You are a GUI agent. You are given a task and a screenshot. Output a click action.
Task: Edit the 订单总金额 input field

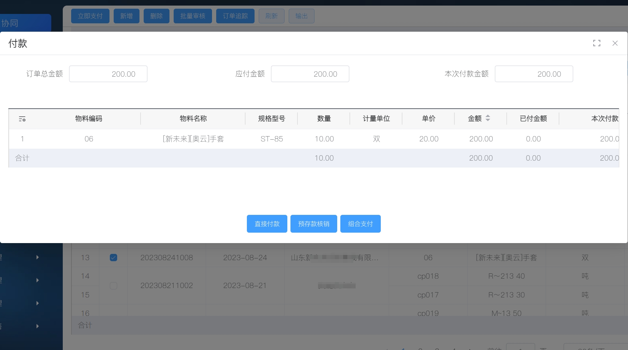coord(108,74)
